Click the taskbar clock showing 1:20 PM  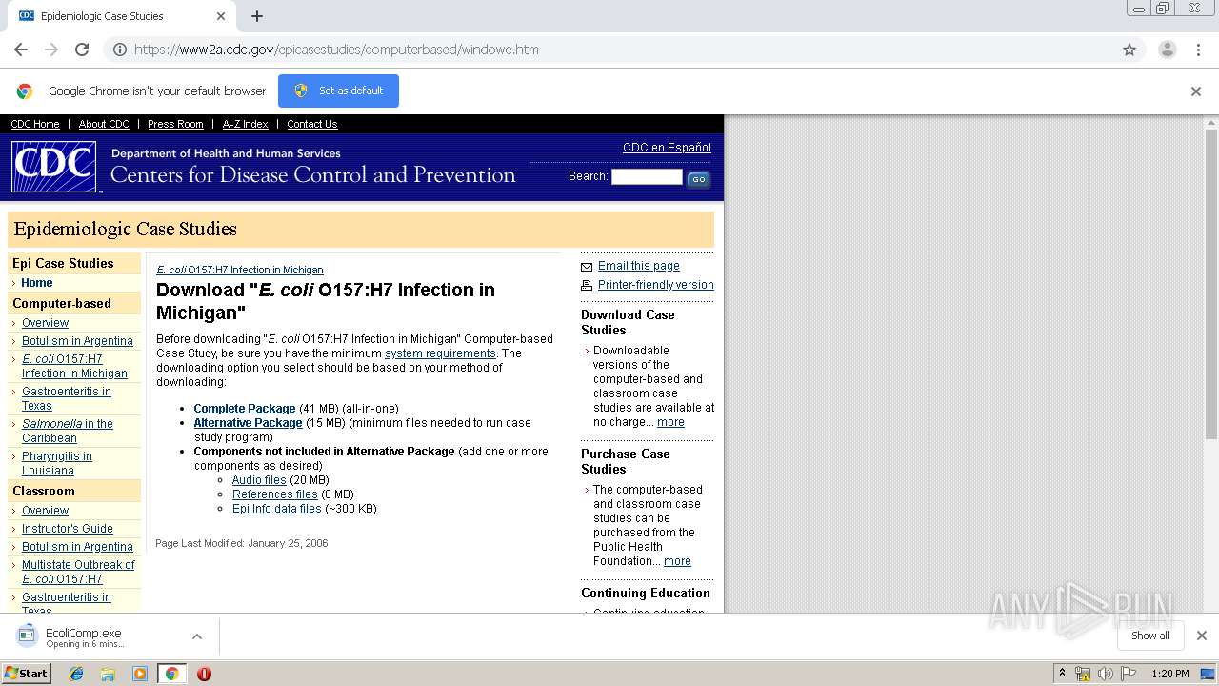(x=1170, y=674)
